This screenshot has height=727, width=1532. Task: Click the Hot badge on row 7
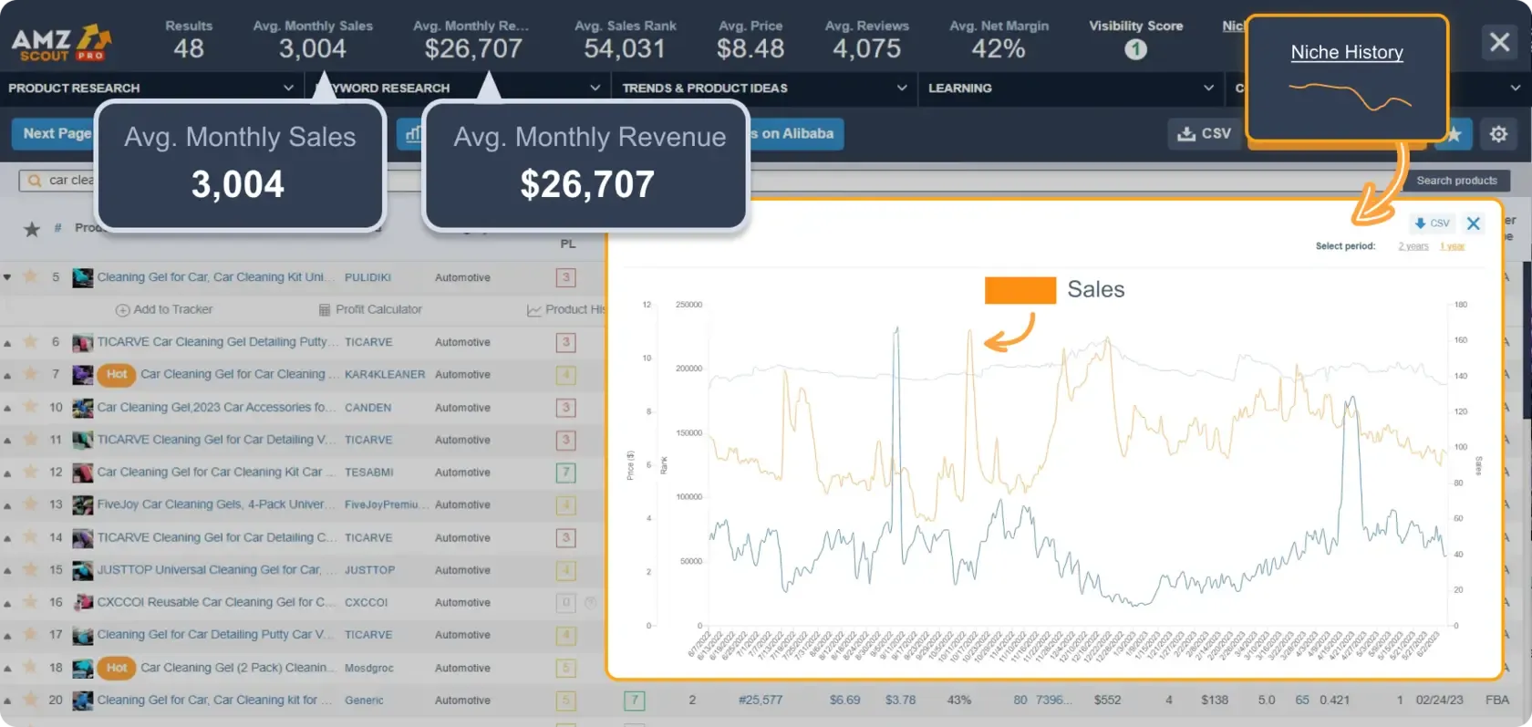(x=117, y=374)
